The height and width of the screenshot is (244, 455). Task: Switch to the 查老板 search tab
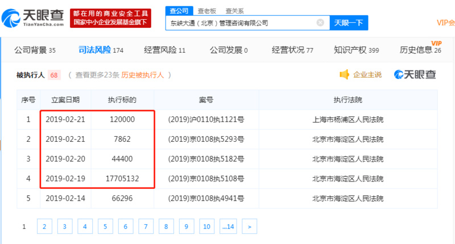[x=206, y=11]
